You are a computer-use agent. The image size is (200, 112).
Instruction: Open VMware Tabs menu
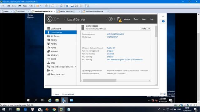(x=25, y=6)
